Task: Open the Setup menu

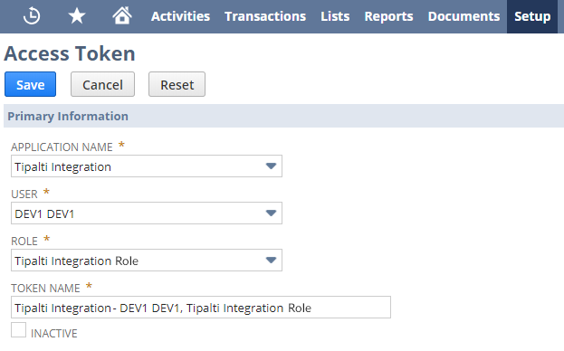Action: (x=532, y=16)
